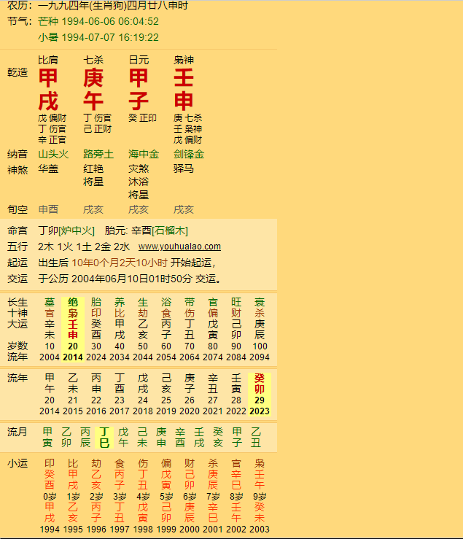463x539 pixels.
Task: Pick the 庚申 流月
Action: (161, 437)
